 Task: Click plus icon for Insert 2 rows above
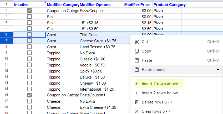tap(136, 84)
